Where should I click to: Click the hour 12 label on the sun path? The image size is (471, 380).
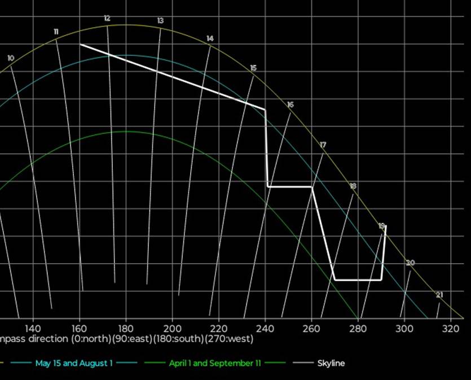coord(107,19)
